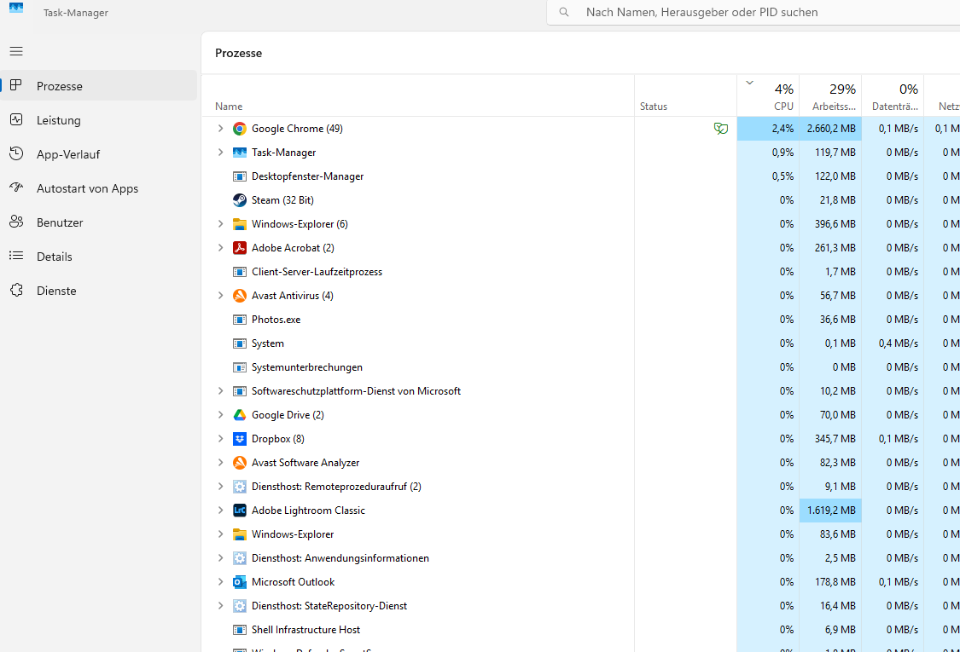Expand the Google Chrome (49) process group
Viewport: 960px width, 652px height.
pos(220,129)
